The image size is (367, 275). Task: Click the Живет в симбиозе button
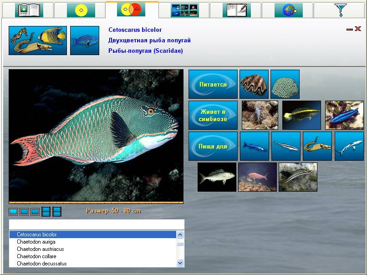213,115
